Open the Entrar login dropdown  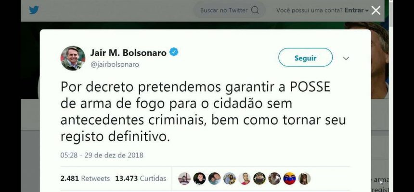(x=356, y=10)
